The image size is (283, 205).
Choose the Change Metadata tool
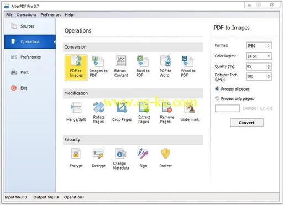[121, 159]
